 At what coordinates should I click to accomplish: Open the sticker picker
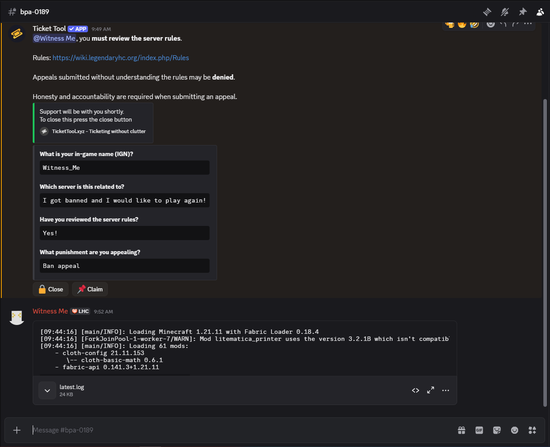pyautogui.click(x=497, y=430)
